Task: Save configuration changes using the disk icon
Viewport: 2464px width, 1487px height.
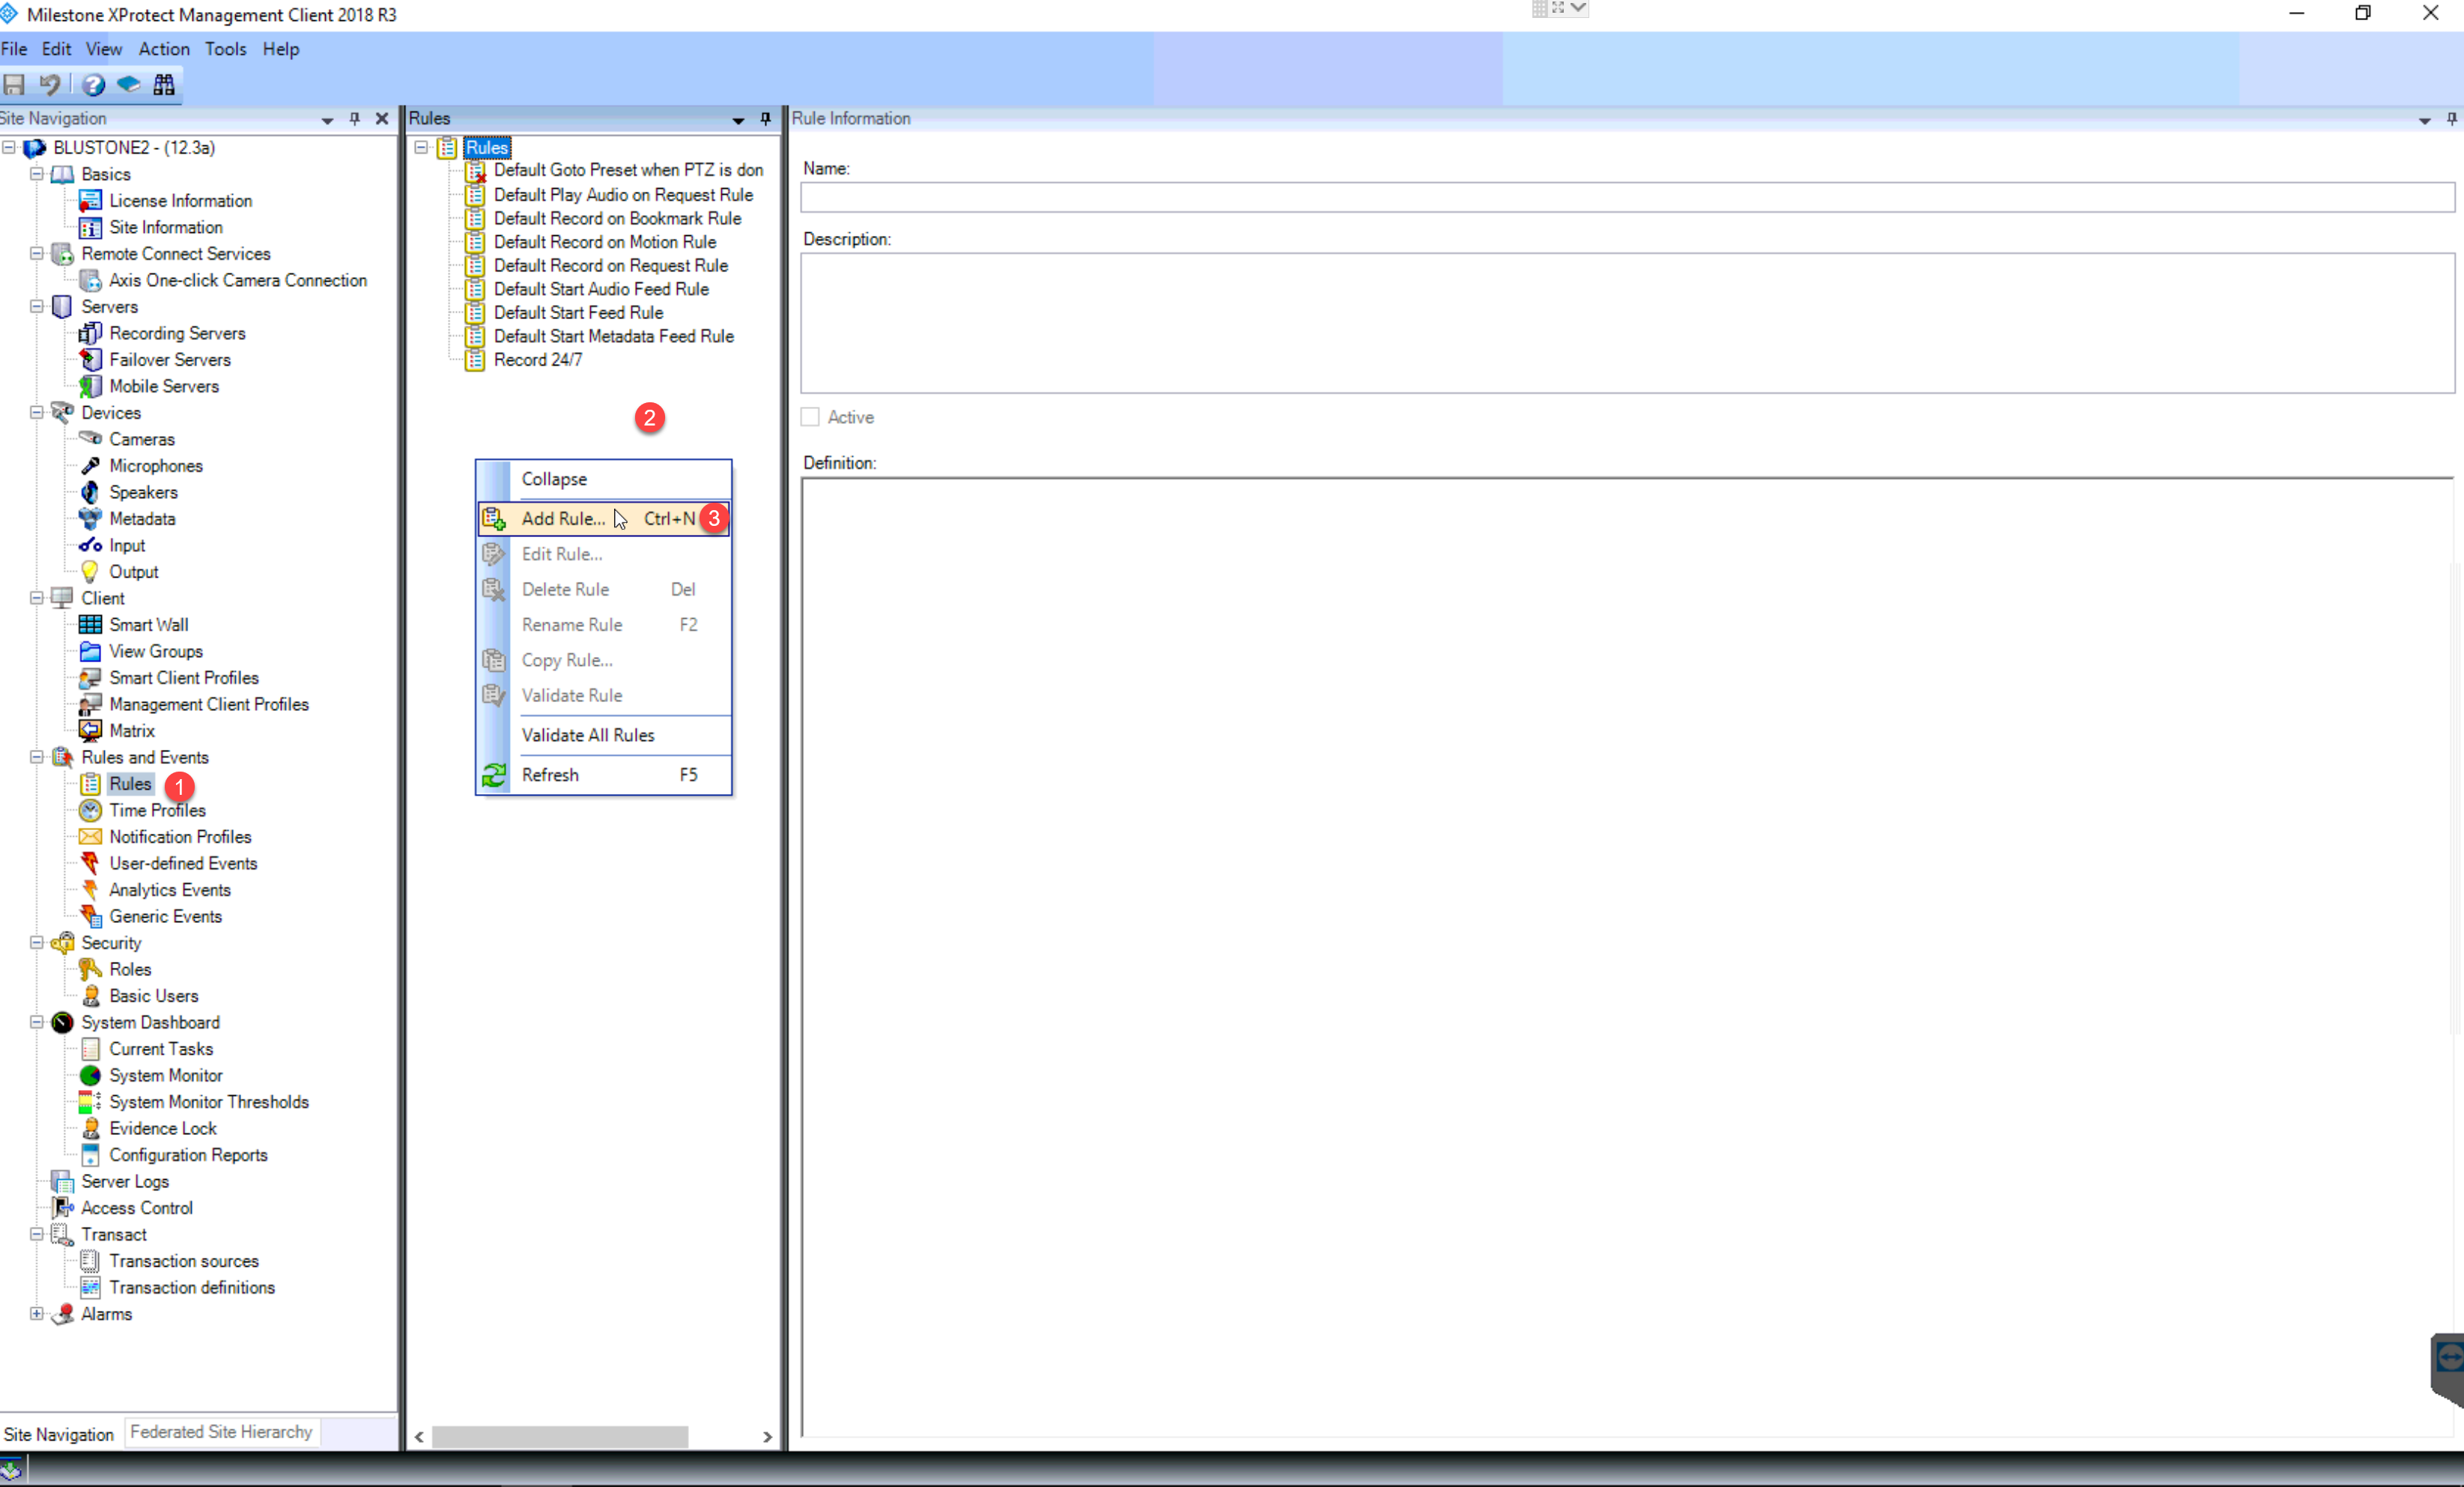Action: [14, 85]
